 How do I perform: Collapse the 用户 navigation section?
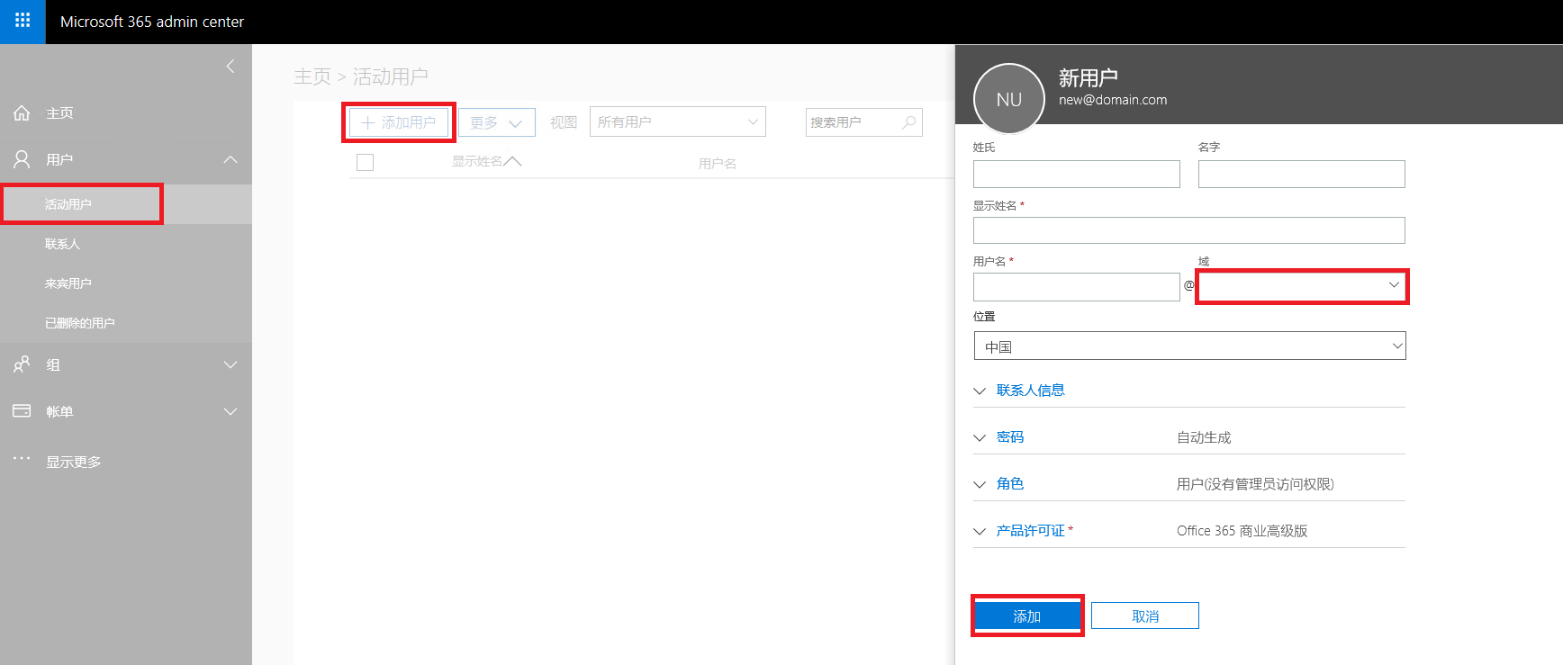coord(230,159)
